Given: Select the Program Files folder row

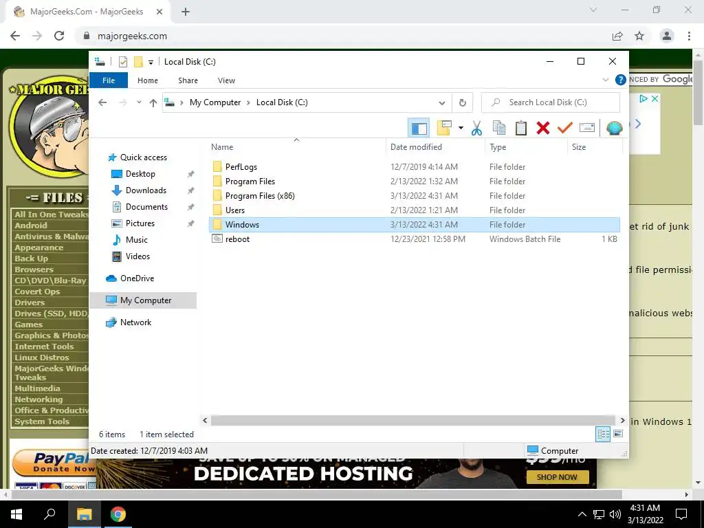Looking at the screenshot, I should point(415,181).
